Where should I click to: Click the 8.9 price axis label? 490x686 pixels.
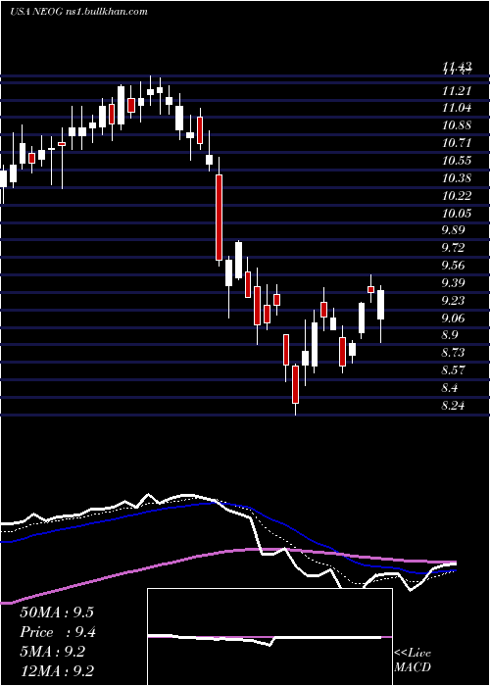451,335
